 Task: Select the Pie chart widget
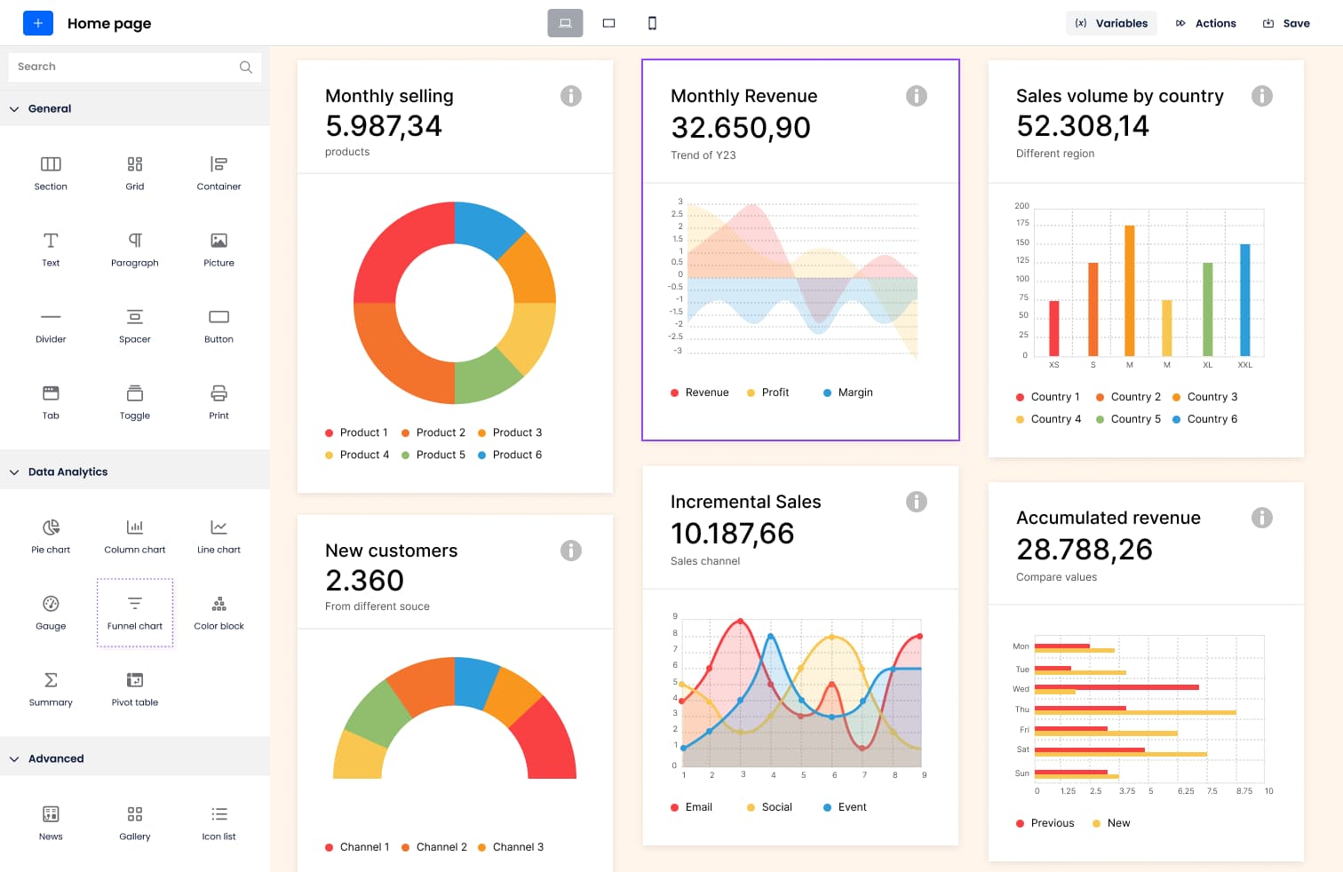coord(51,534)
